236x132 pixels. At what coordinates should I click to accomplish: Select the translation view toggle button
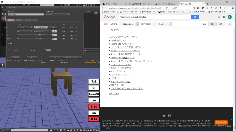212,24
